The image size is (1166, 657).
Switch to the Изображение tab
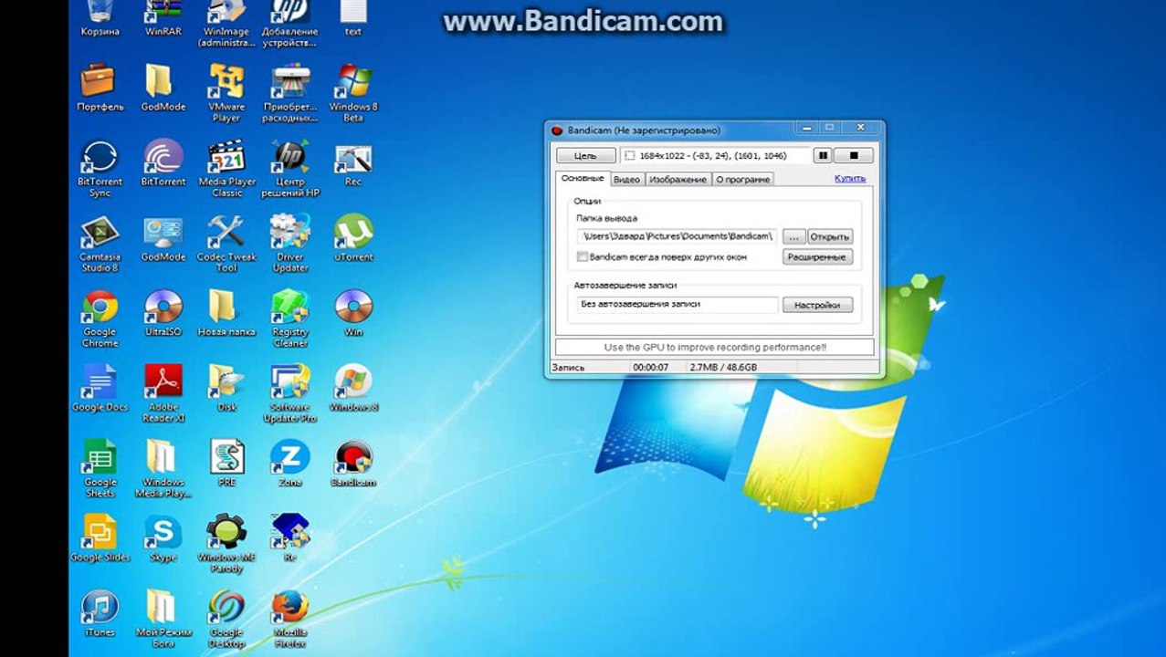point(678,180)
